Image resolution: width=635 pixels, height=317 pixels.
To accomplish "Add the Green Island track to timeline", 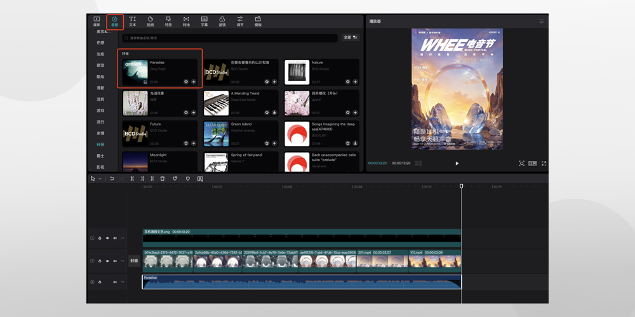I will pos(274,143).
